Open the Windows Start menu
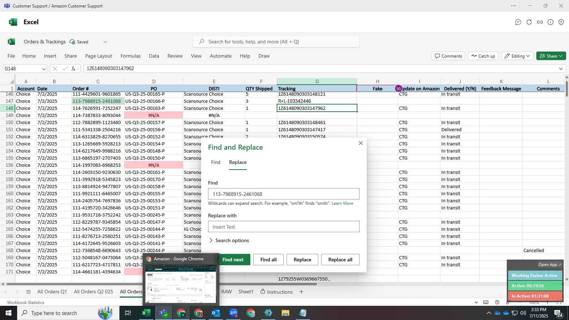The image size is (569, 320). click(9, 313)
